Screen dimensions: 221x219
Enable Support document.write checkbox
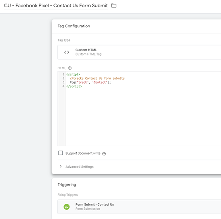pyautogui.click(x=61, y=153)
